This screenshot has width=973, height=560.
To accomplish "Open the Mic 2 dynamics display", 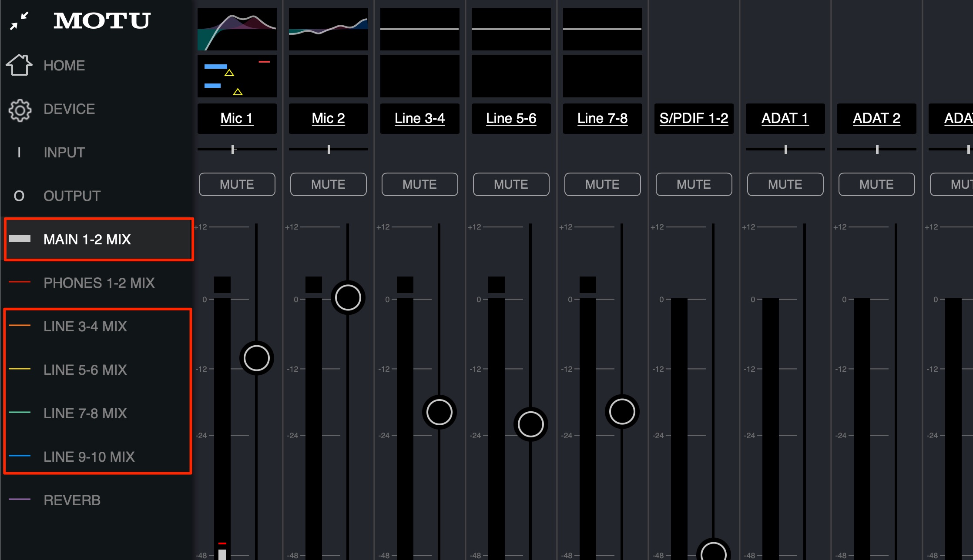I will click(x=329, y=76).
